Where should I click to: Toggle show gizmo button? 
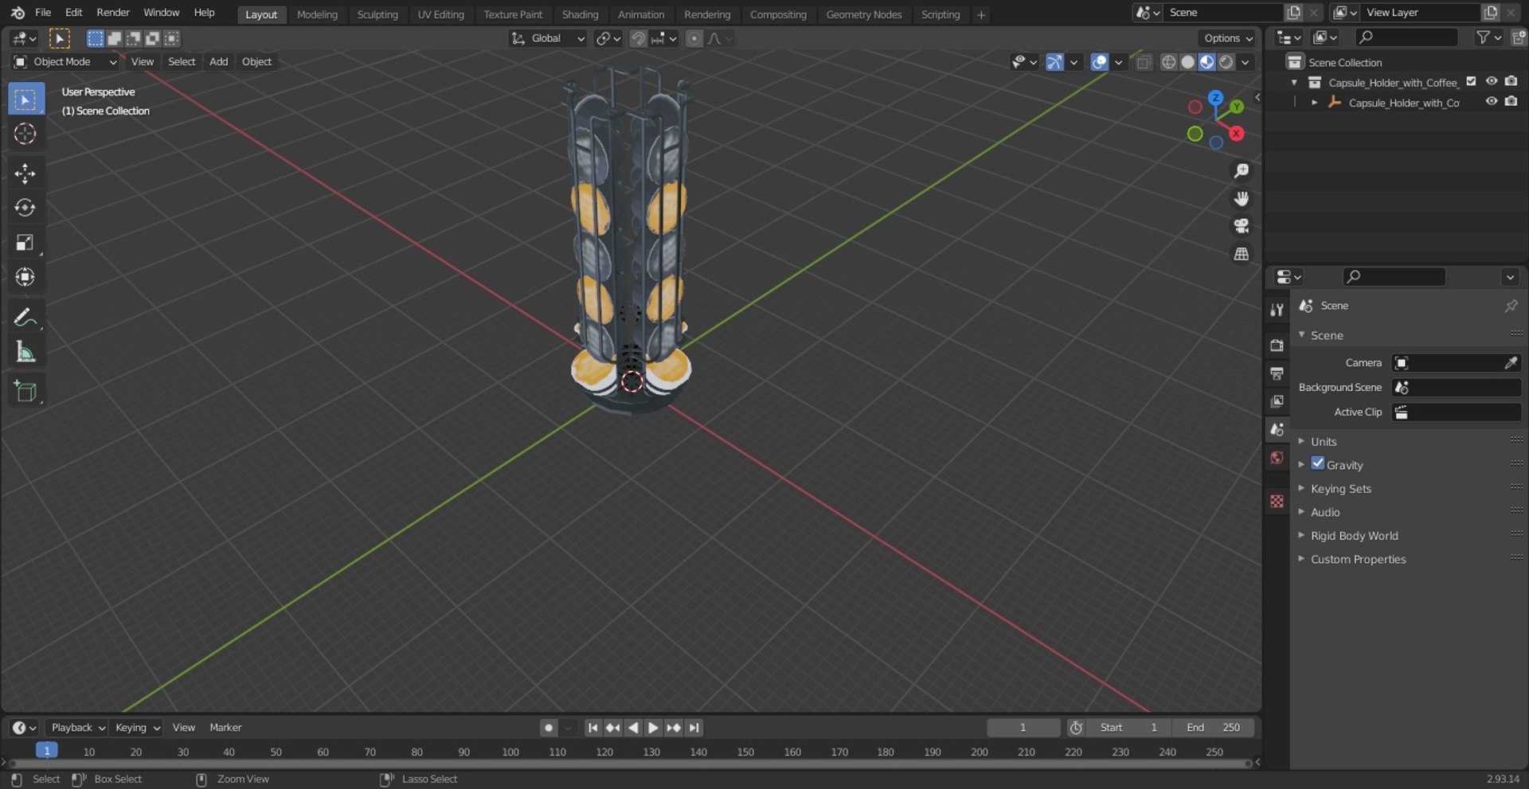[x=1054, y=62]
